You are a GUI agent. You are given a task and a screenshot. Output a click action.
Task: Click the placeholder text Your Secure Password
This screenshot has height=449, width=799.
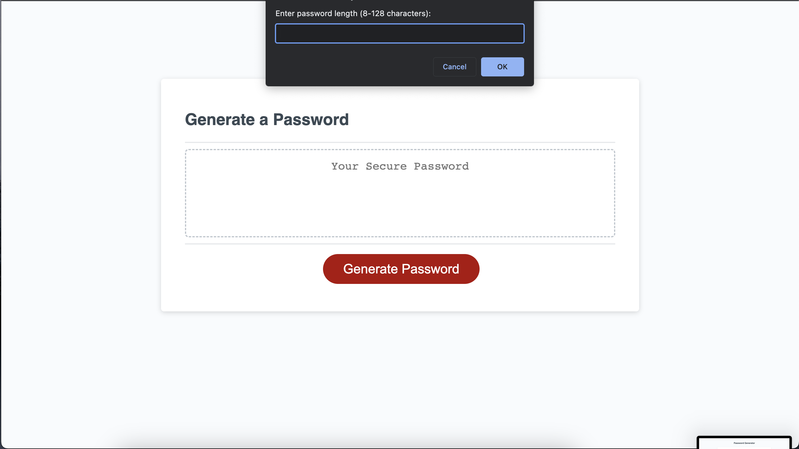pyautogui.click(x=400, y=166)
